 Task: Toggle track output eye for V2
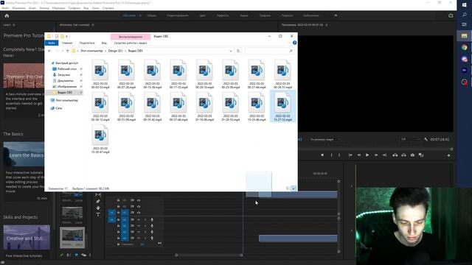pos(139,206)
